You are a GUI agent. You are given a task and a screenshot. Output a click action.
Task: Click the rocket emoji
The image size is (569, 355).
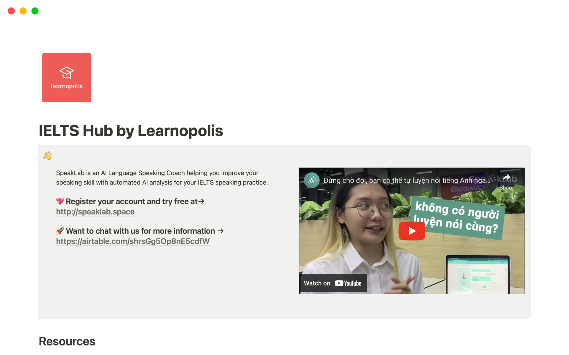60,231
